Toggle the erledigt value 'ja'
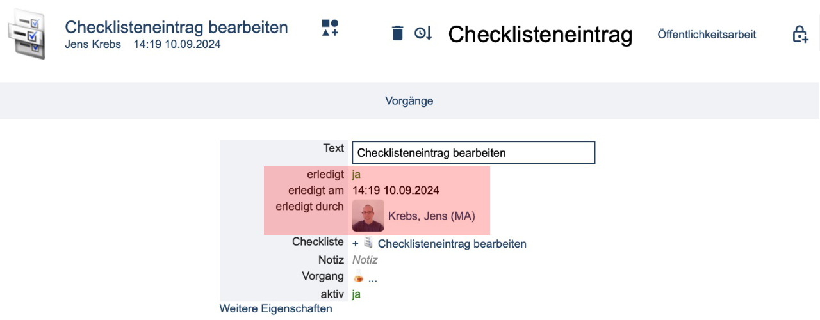The height and width of the screenshot is (320, 820). coord(357,174)
